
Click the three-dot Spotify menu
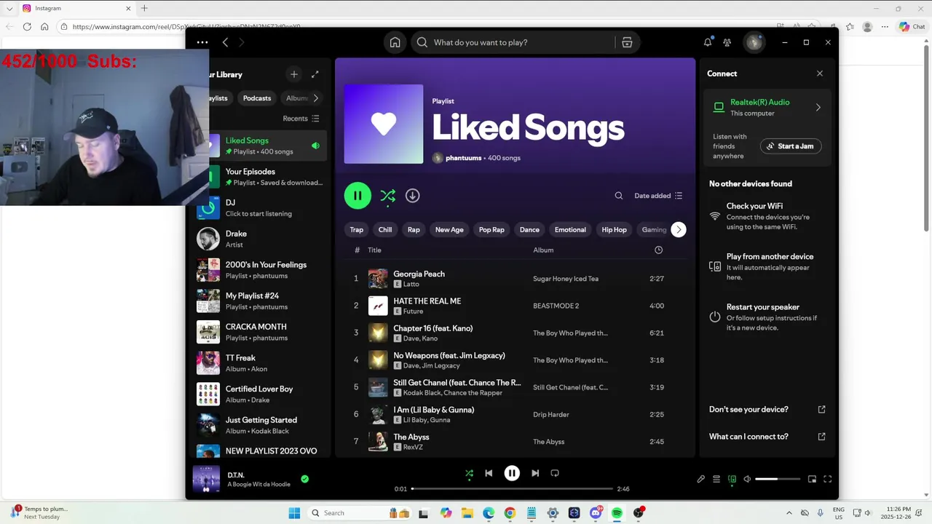point(202,42)
